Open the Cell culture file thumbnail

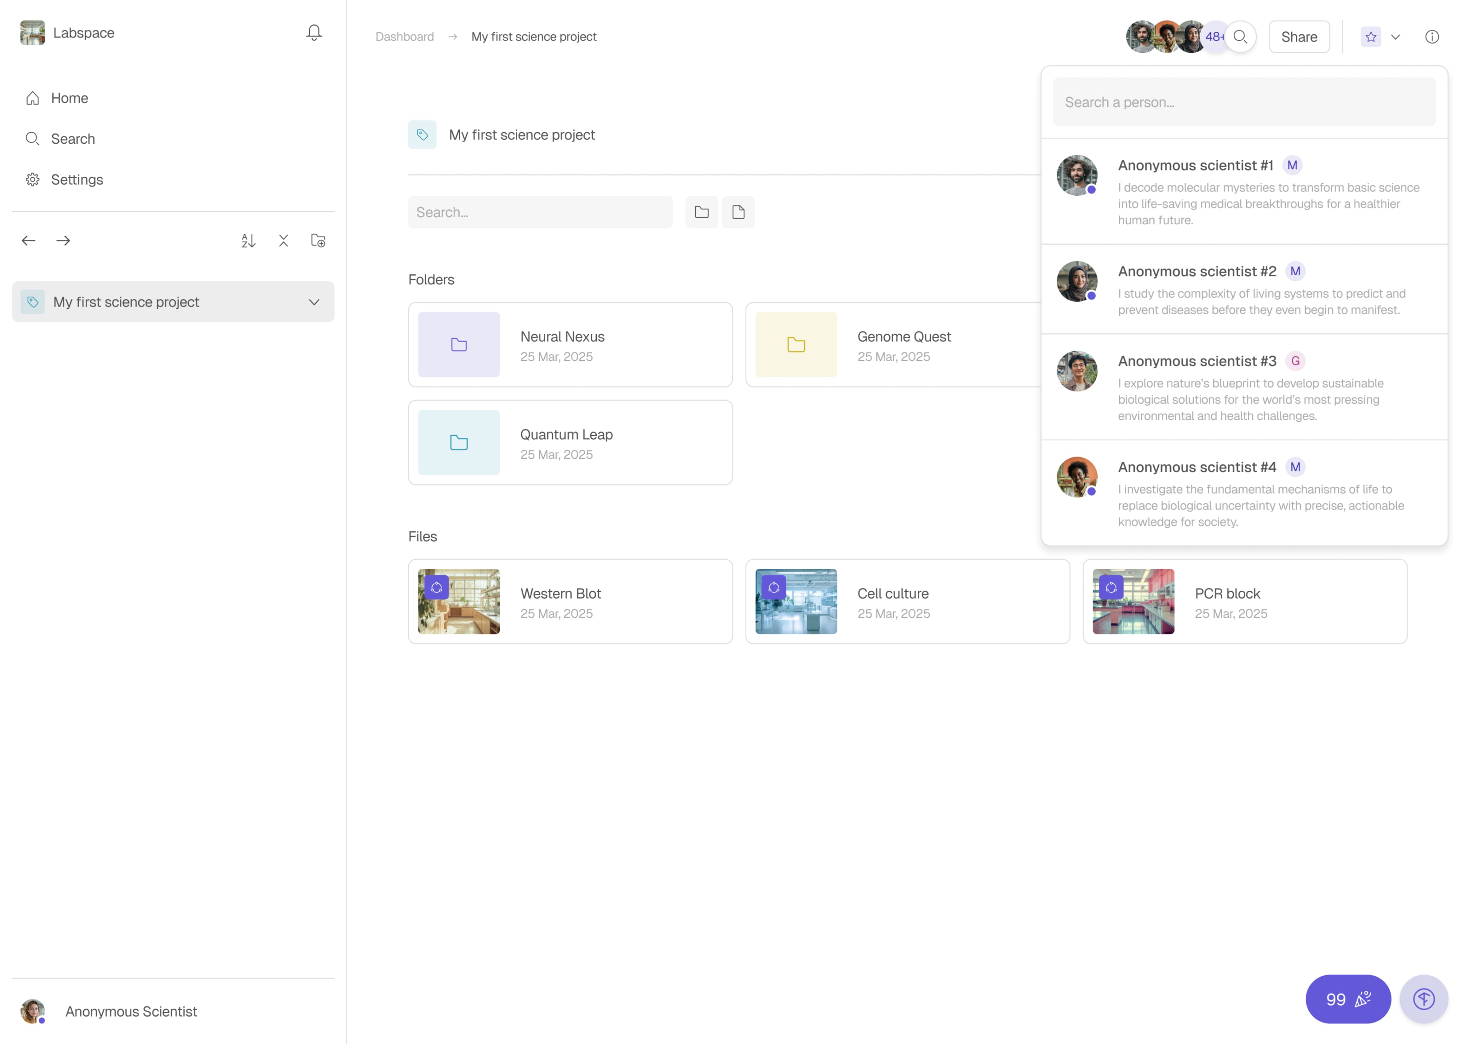tap(796, 601)
